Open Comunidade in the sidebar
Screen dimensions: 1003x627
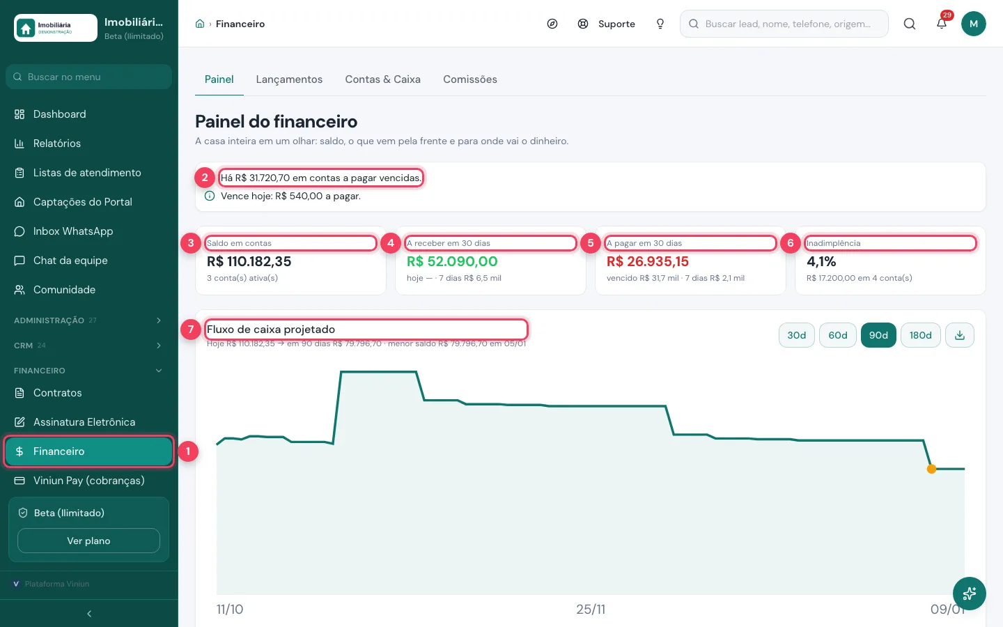[x=89, y=290]
